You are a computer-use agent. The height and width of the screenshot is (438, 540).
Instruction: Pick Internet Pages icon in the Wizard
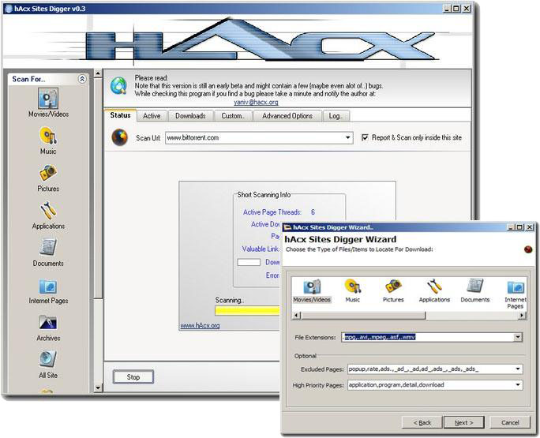point(516,294)
